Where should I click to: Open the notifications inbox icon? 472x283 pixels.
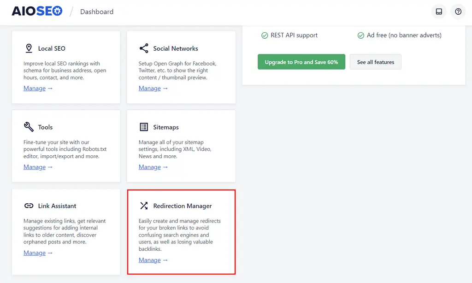point(439,12)
